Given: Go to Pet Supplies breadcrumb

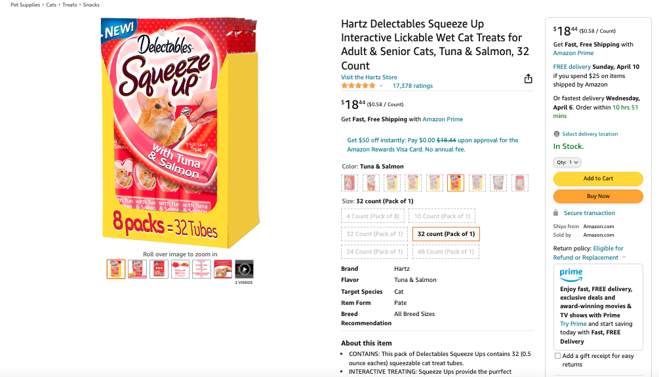Looking at the screenshot, I should pyautogui.click(x=25, y=5).
